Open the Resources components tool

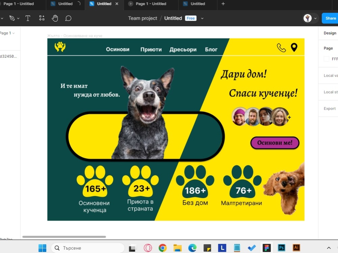[x=42, y=18]
